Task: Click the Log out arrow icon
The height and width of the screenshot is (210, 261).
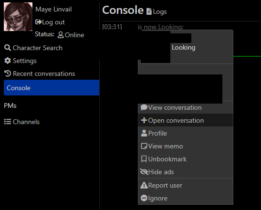Action: [x=38, y=22]
